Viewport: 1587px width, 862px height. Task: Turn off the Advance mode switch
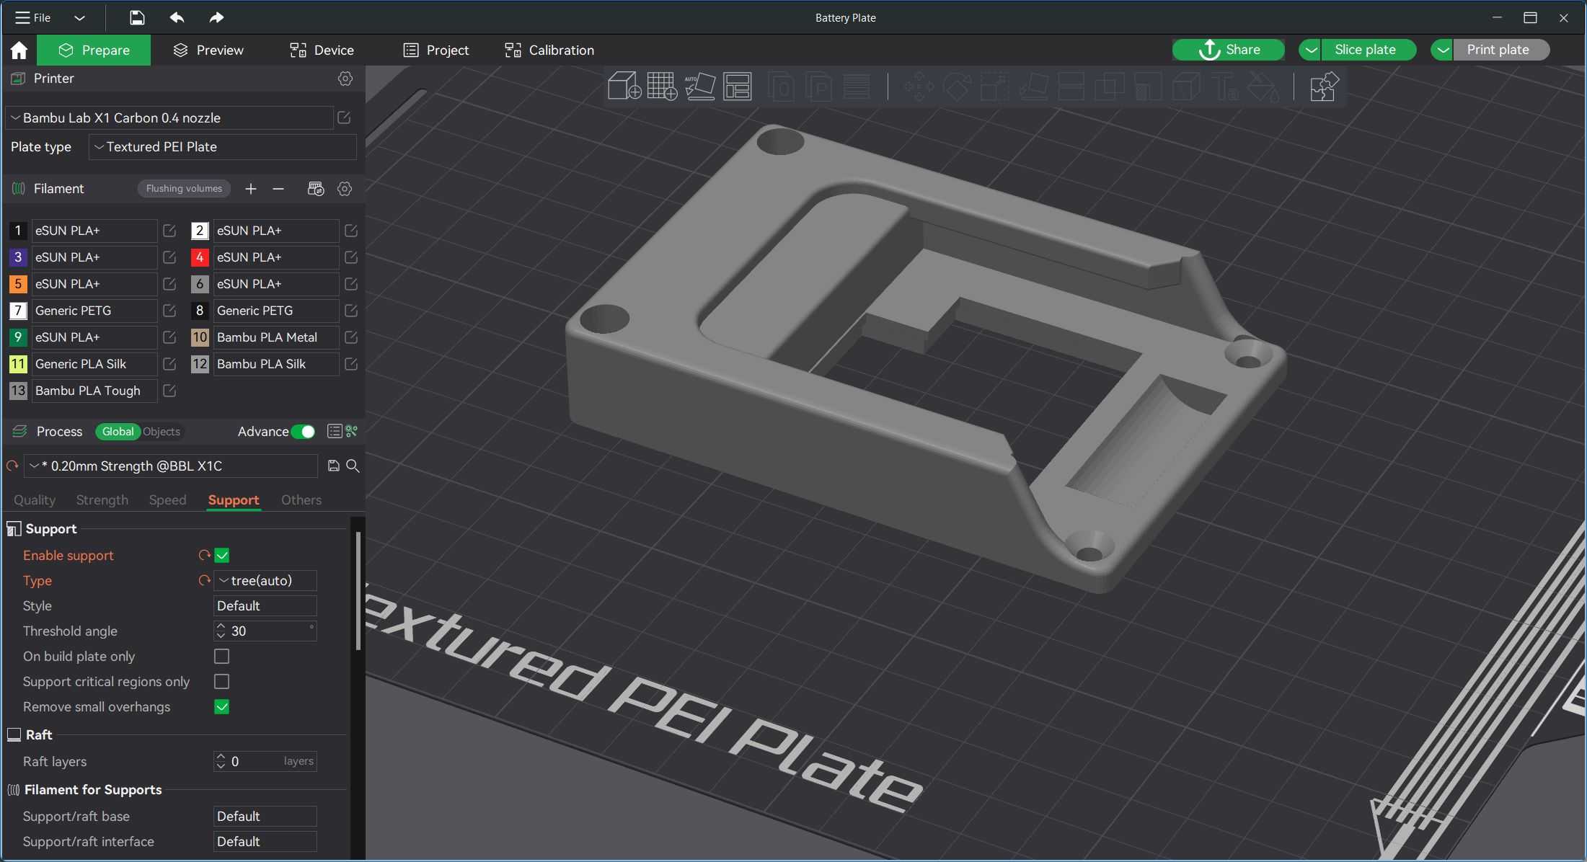[303, 431]
